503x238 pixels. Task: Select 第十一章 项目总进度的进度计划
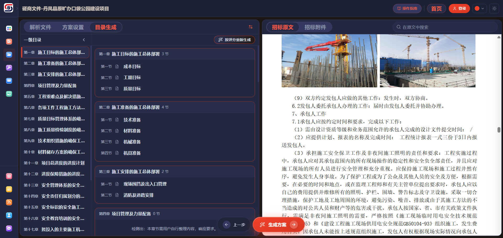55,163
